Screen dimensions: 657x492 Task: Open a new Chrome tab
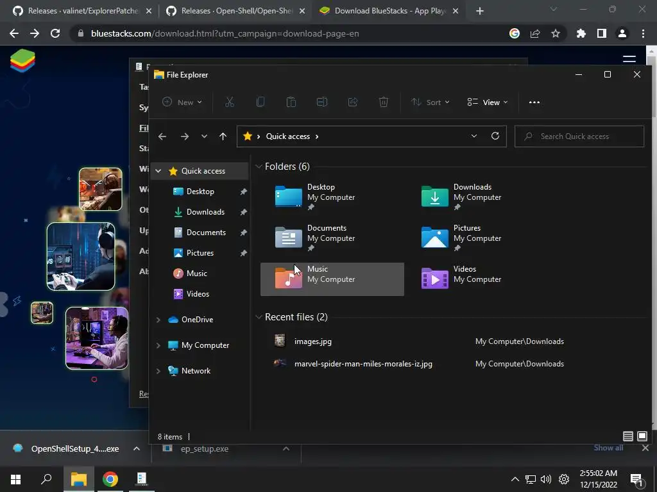[480, 11]
